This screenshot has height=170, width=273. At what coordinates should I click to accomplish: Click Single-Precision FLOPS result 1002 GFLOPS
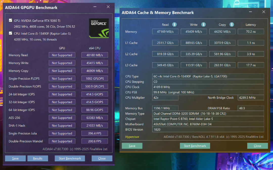click(95, 79)
